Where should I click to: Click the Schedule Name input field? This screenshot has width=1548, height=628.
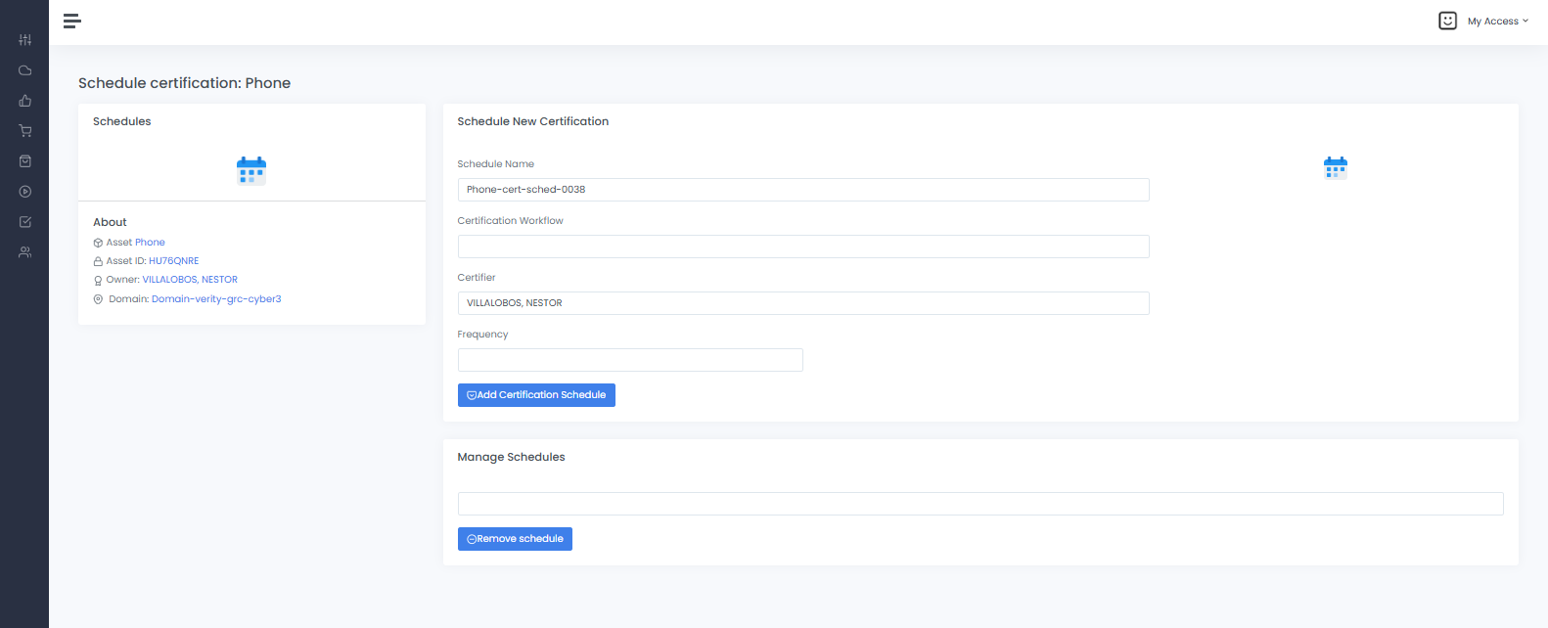point(803,190)
